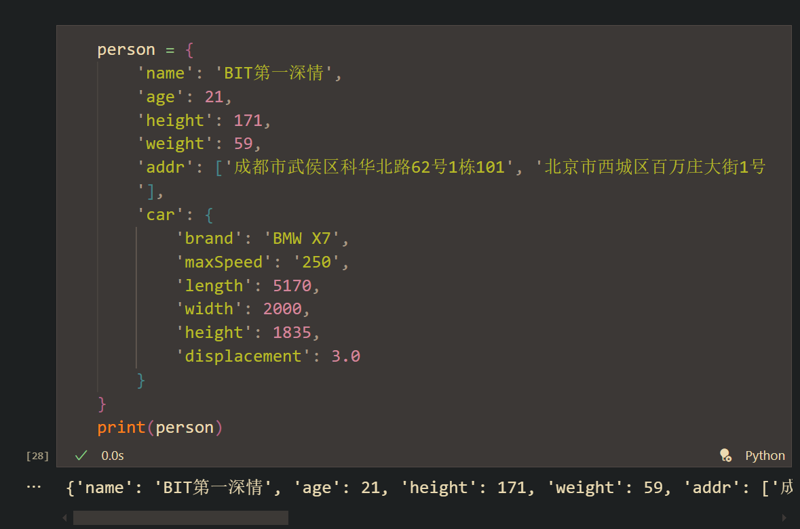
Task: Click the opening brace of the person dictionary
Action: pos(189,49)
